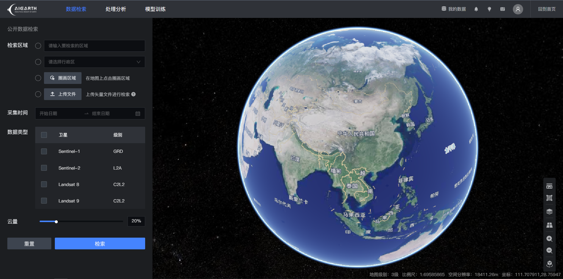Click the 云量 slider track
Image resolution: width=563 pixels, height=279 pixels.
pos(81,221)
